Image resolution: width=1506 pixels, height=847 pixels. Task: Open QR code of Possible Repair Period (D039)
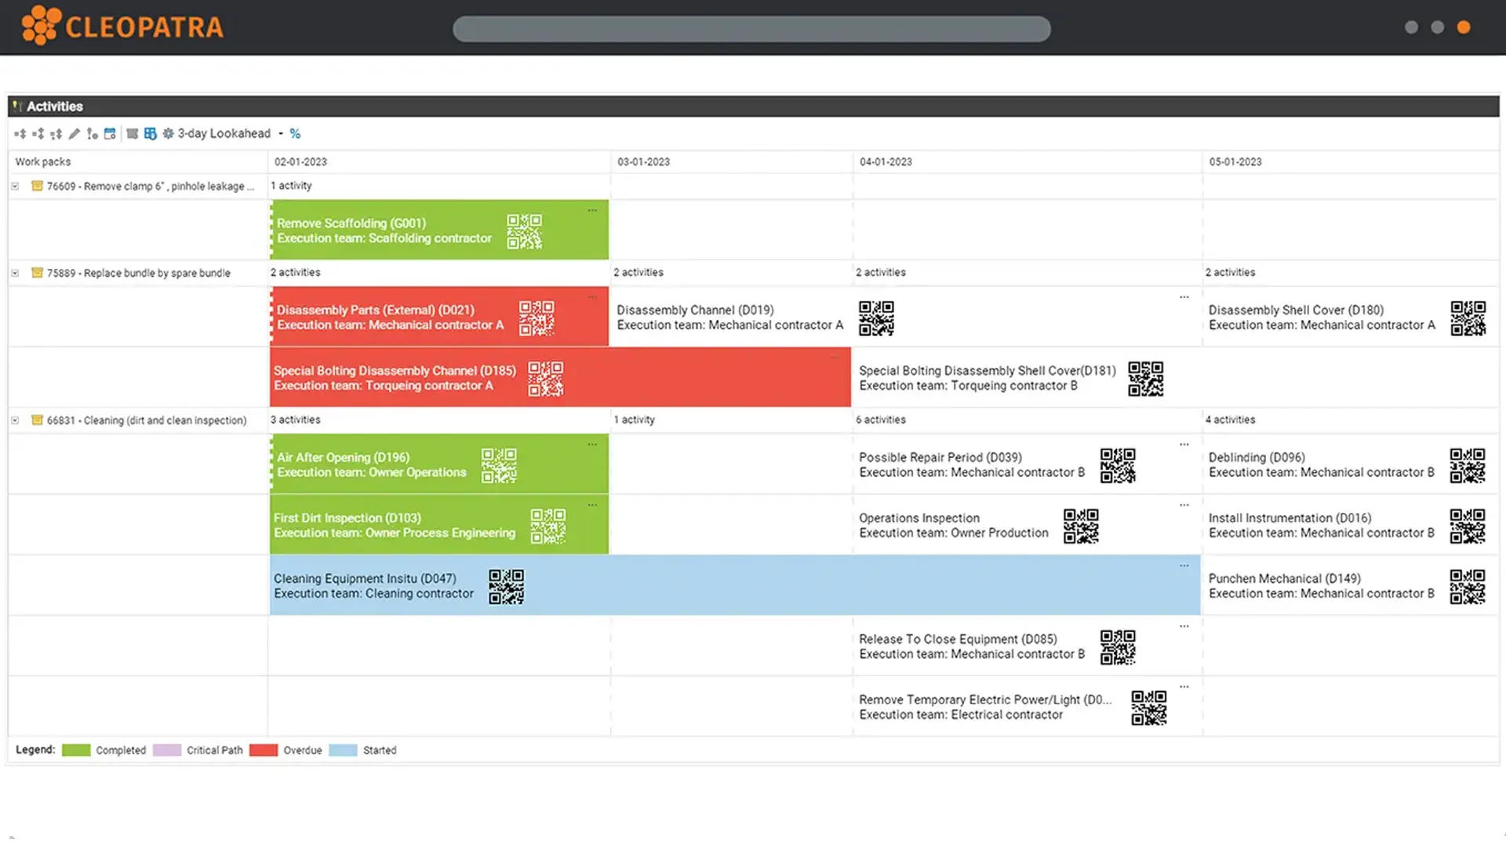click(1118, 465)
